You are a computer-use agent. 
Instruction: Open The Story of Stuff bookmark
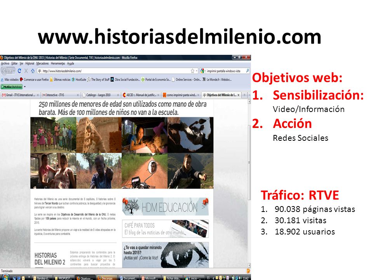tap(98, 79)
